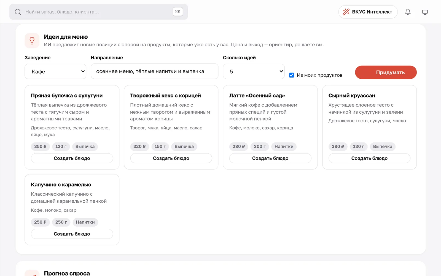Open the Заведение dropdown showing Кафе

(x=55, y=71)
